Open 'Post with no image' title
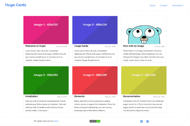Image resolution: width=190 pixels, height=126 pixels. [134, 46]
